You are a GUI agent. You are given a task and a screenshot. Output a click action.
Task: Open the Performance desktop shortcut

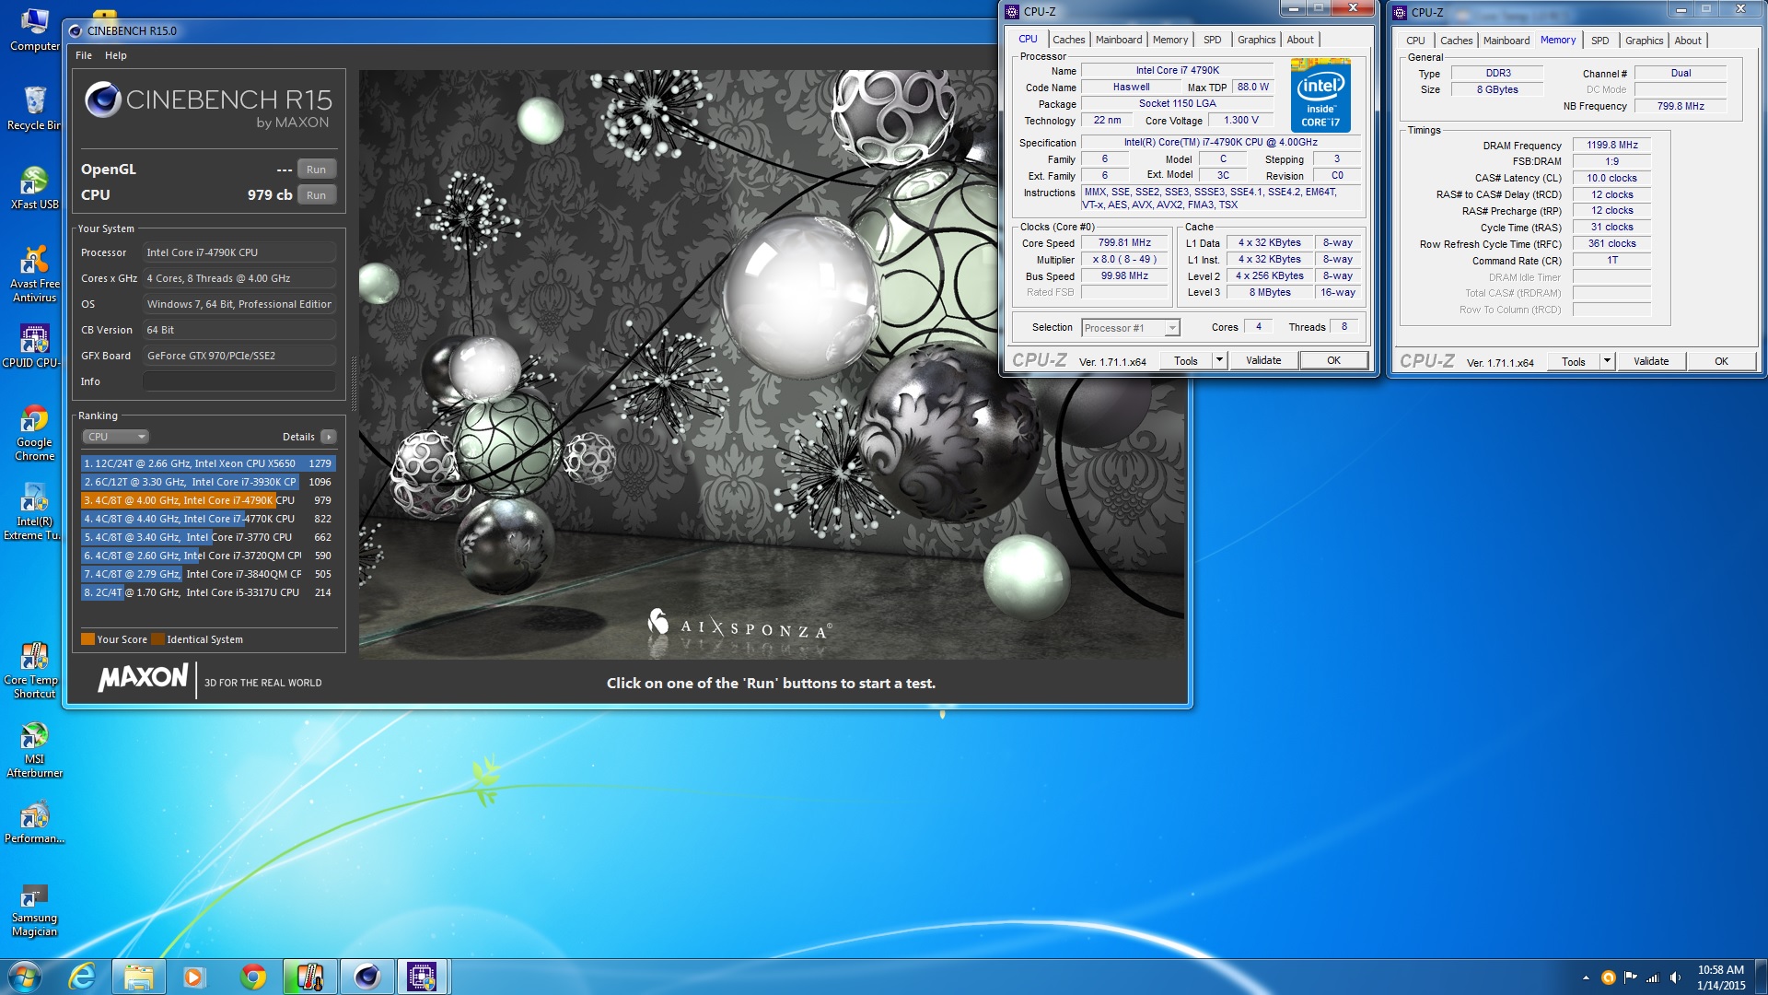(x=34, y=822)
